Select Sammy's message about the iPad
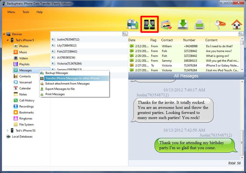 184,61
